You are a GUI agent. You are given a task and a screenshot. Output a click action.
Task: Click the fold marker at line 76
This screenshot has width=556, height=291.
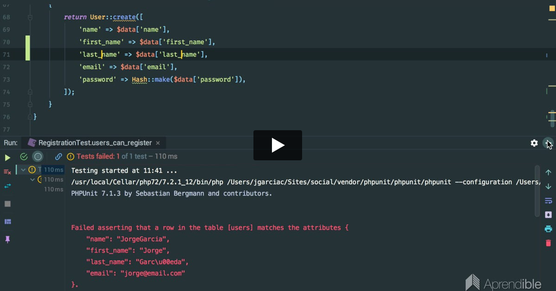pos(30,117)
